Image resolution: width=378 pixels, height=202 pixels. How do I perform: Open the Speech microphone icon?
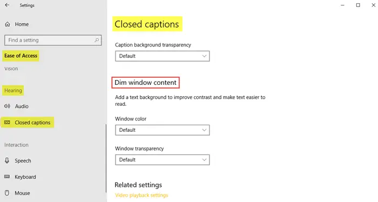click(x=7, y=160)
